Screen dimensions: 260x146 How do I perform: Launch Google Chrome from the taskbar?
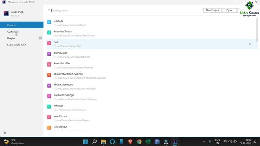(139, 142)
